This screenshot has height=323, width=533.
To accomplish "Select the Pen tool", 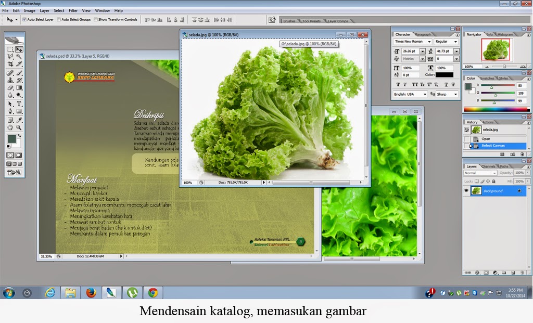I will (10, 111).
